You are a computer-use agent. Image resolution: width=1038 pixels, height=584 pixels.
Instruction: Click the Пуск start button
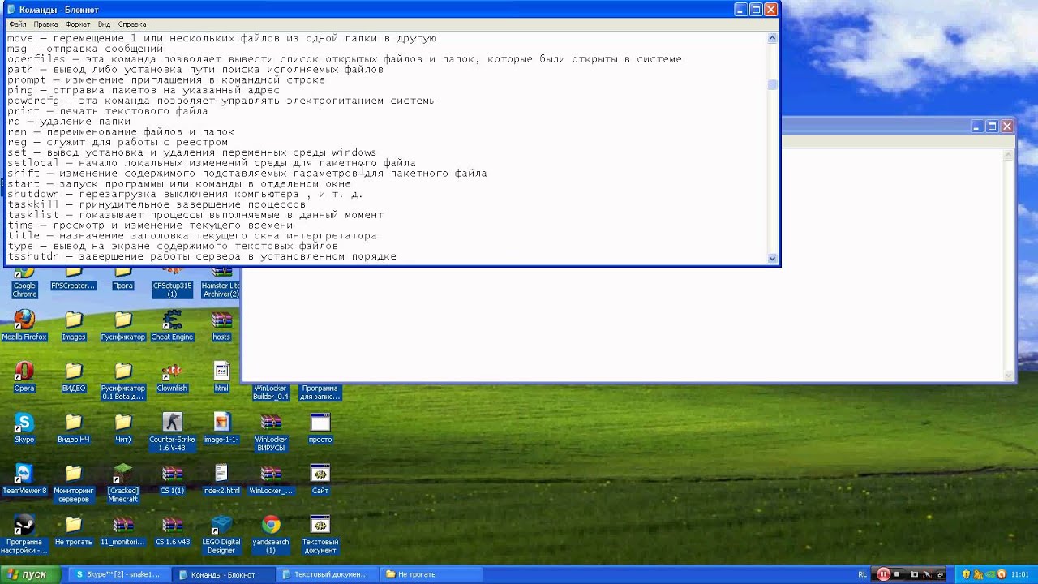(x=29, y=574)
